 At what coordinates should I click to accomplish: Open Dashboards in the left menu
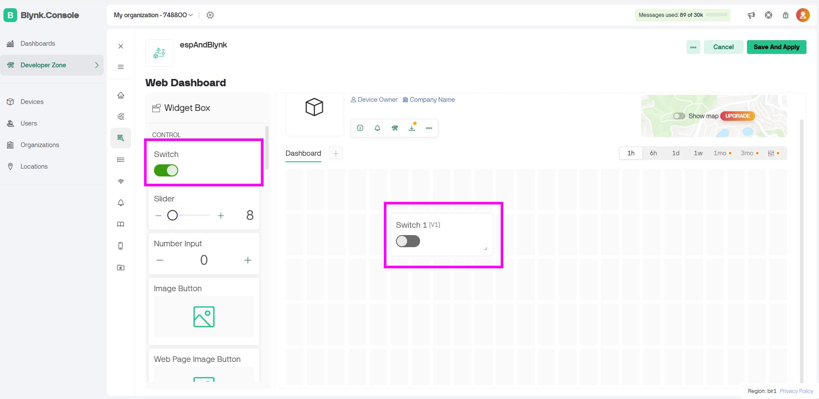[52, 44]
